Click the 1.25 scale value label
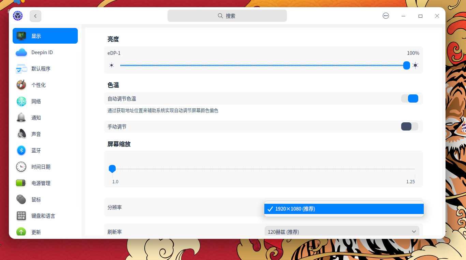This screenshot has height=260, width=466. 410,182
